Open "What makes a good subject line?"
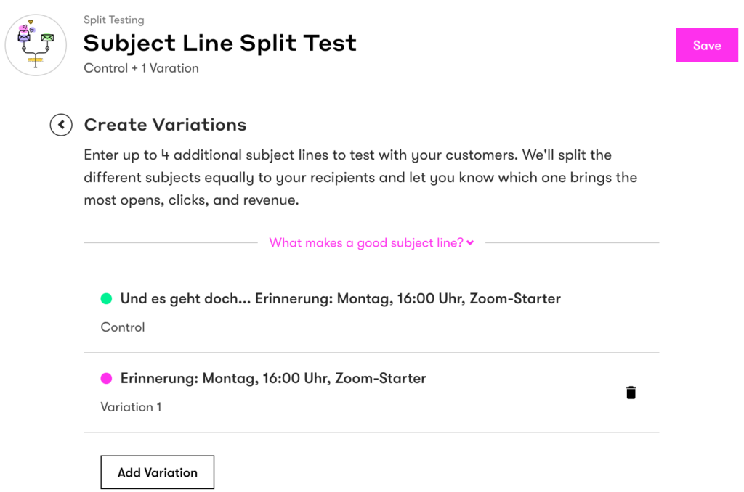 pos(366,242)
